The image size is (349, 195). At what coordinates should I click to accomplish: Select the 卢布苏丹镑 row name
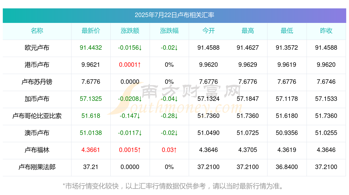coord(37,82)
